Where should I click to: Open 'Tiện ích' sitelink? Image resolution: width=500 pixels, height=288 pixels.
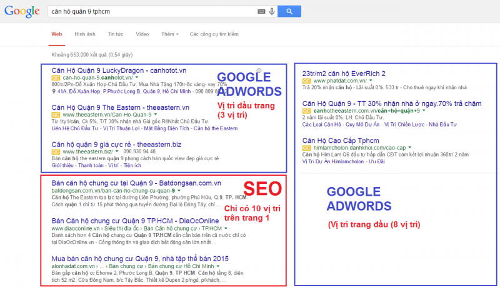coord(132,165)
